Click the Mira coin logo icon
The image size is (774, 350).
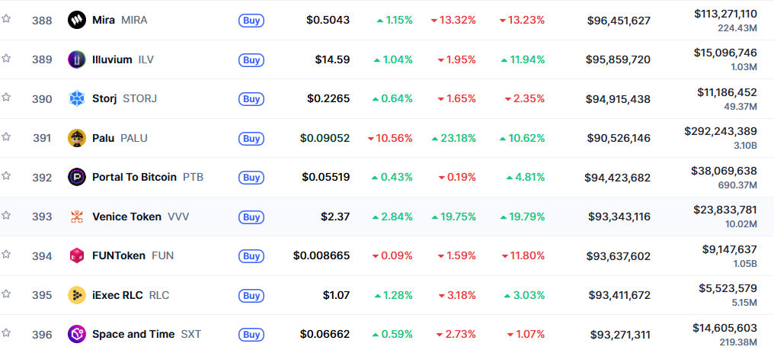coord(77,20)
